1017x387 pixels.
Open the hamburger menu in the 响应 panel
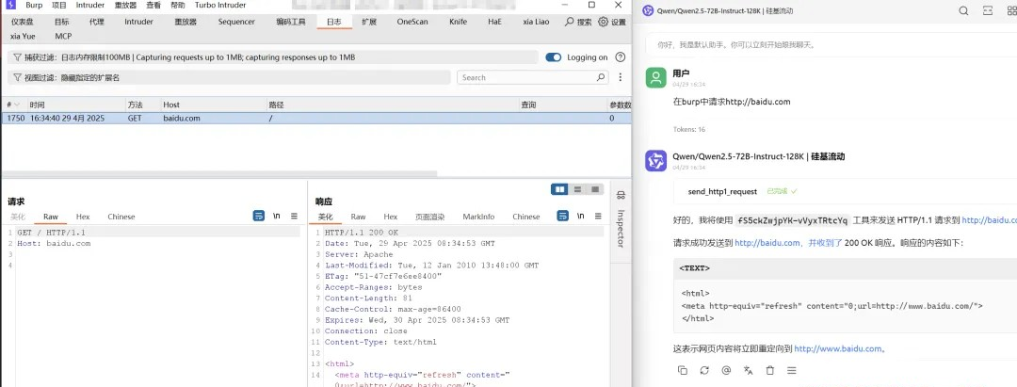pyautogui.click(x=598, y=216)
